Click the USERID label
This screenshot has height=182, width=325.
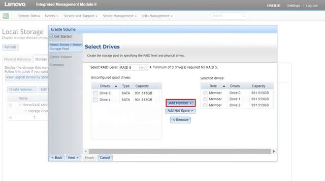click(x=274, y=6)
